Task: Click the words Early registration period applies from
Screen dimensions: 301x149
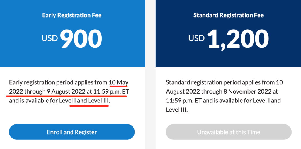Action: [x=58, y=82]
